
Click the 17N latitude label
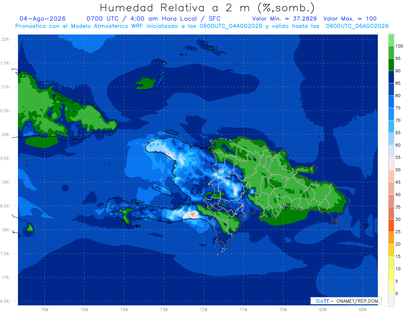5,277
